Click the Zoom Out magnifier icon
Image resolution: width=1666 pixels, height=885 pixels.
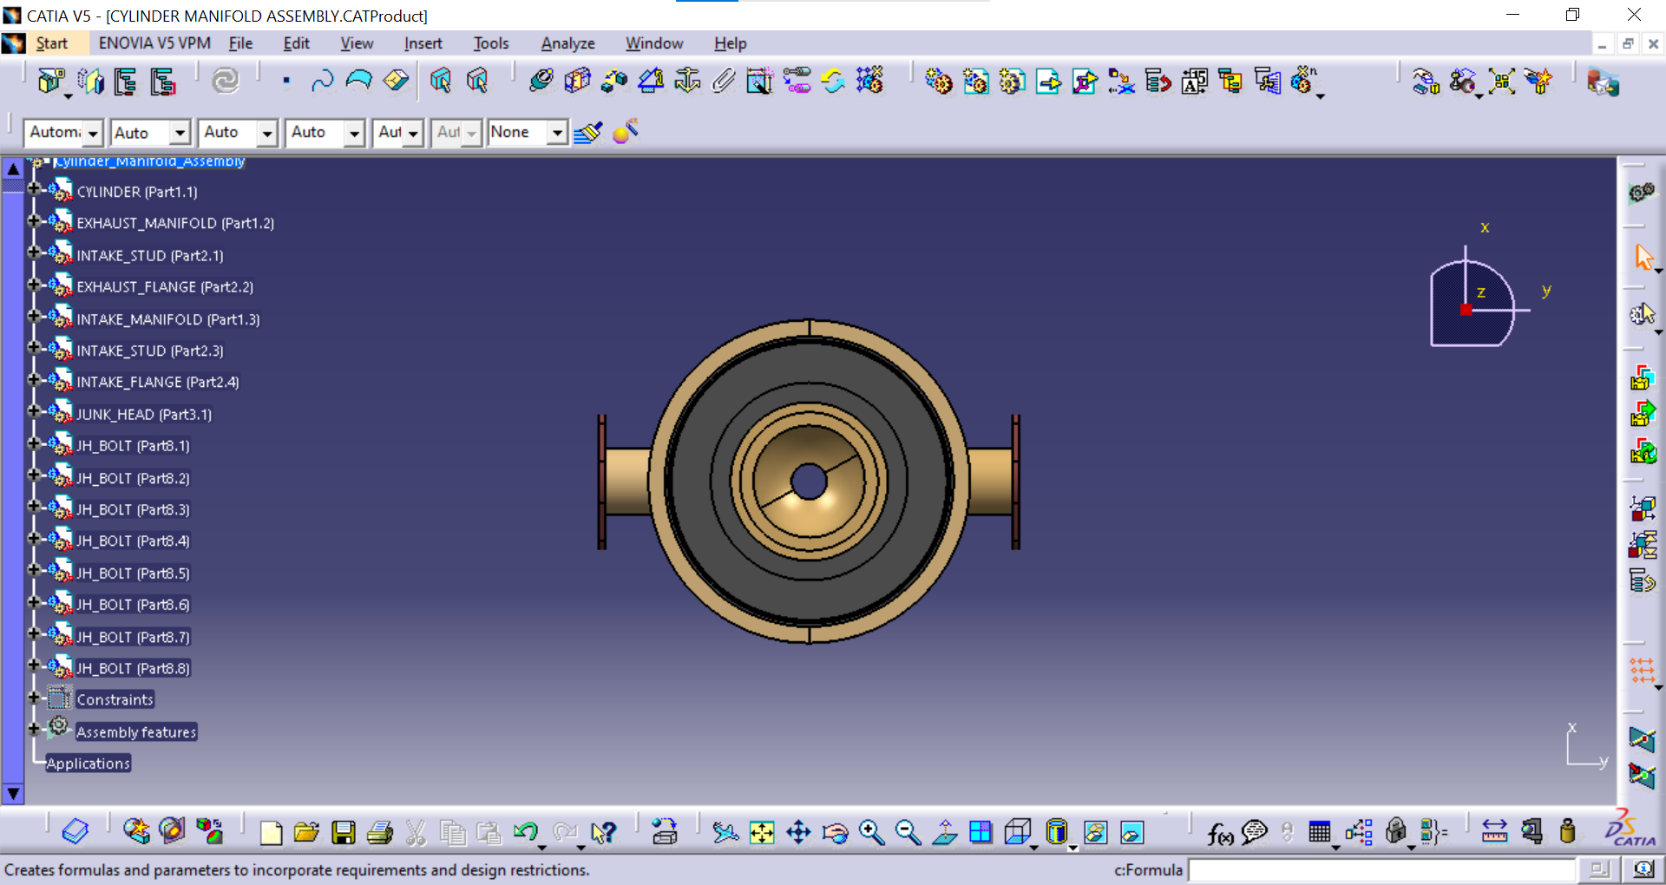pos(908,833)
